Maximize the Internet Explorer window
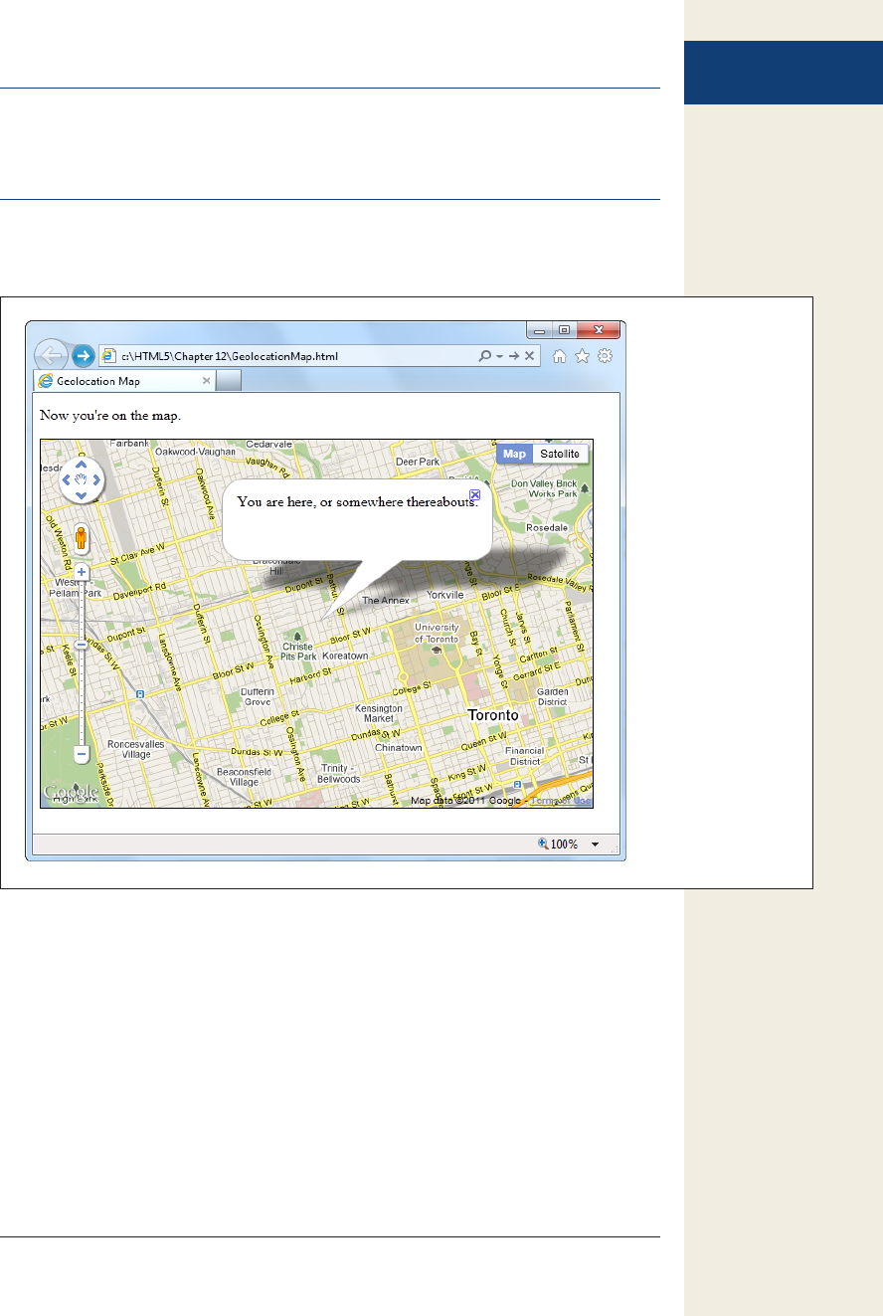Screen dimensions: 883x1316 point(564,330)
